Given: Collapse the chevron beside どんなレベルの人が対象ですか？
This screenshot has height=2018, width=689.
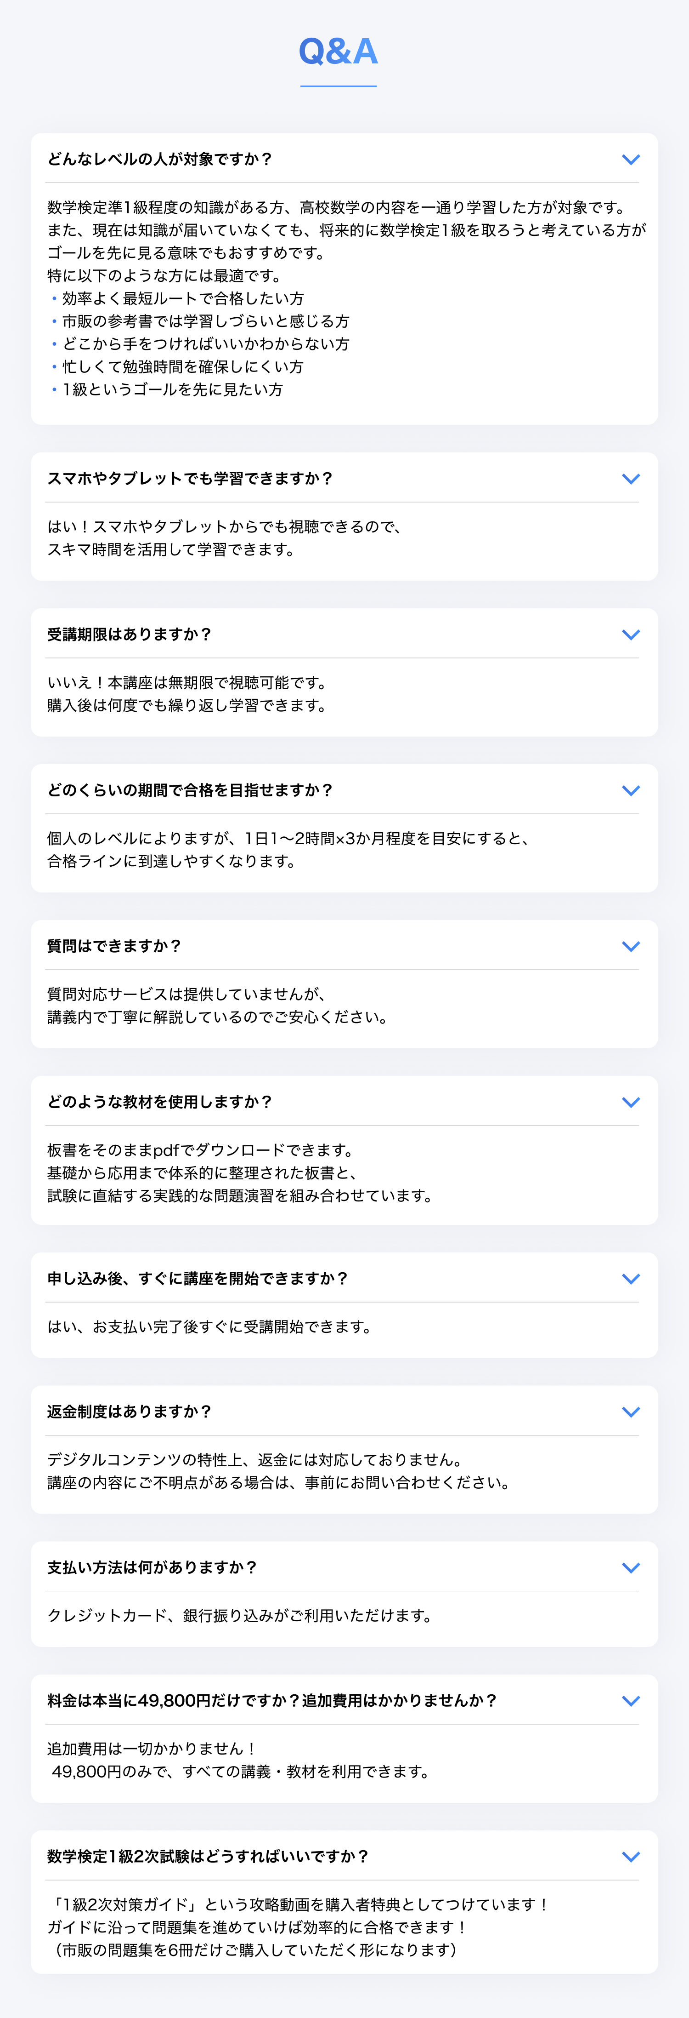Looking at the screenshot, I should [x=630, y=160].
